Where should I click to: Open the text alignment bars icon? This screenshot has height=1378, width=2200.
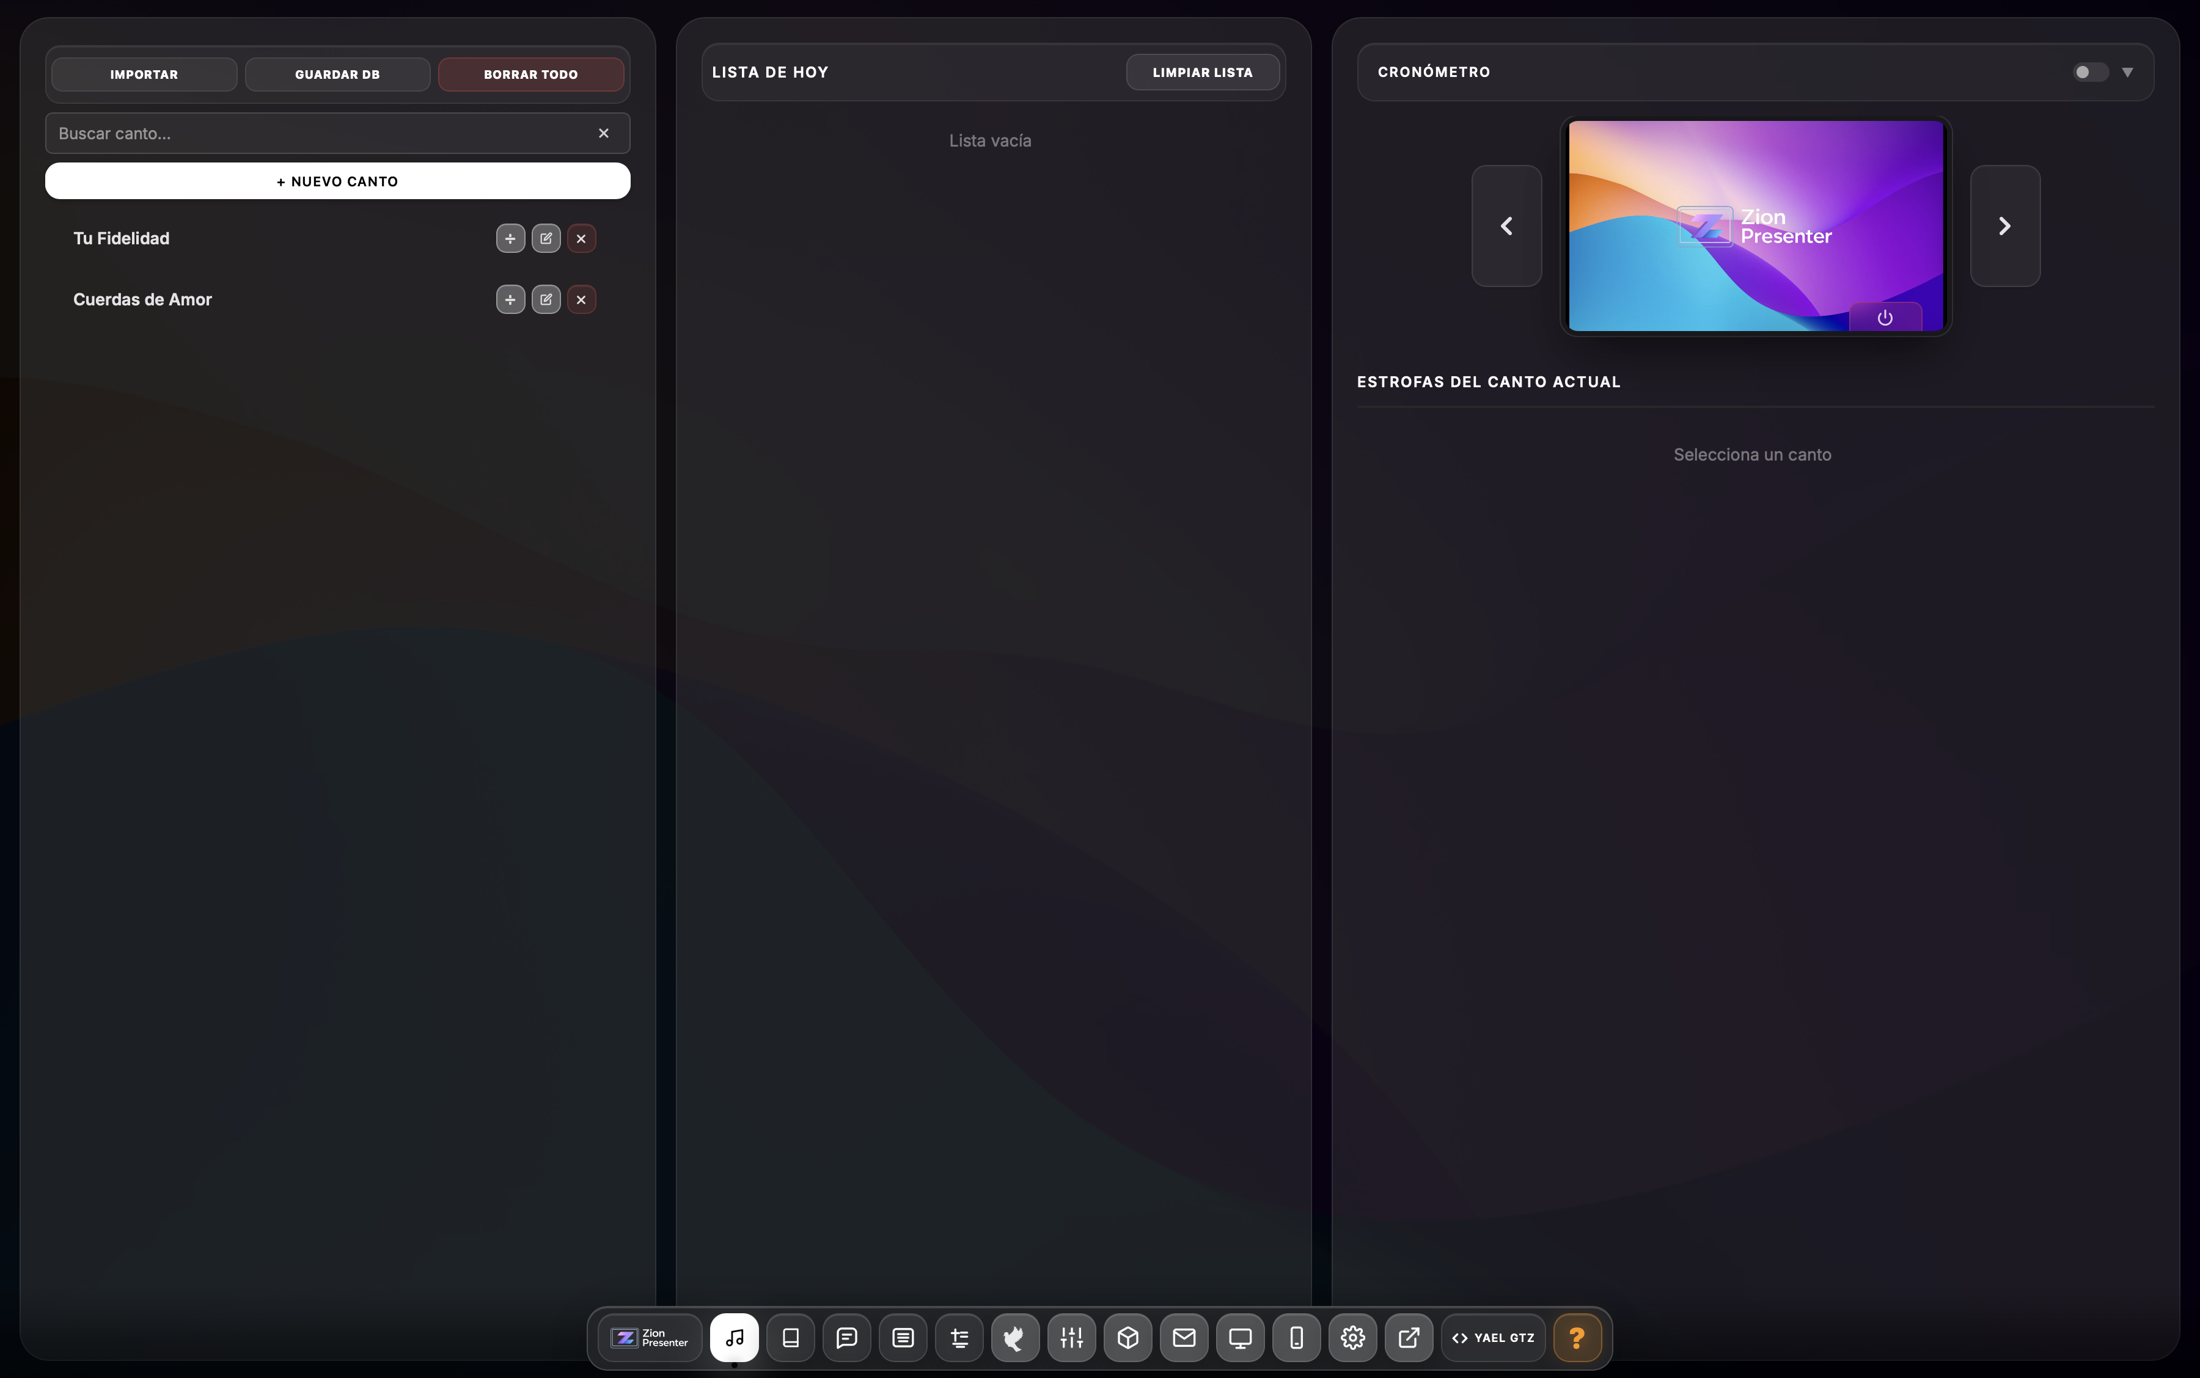(959, 1337)
